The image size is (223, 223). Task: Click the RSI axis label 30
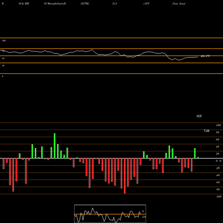point(3,66)
